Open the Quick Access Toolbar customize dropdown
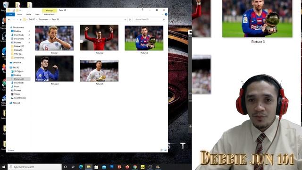This screenshot has width=302, height=170. tap(20, 10)
